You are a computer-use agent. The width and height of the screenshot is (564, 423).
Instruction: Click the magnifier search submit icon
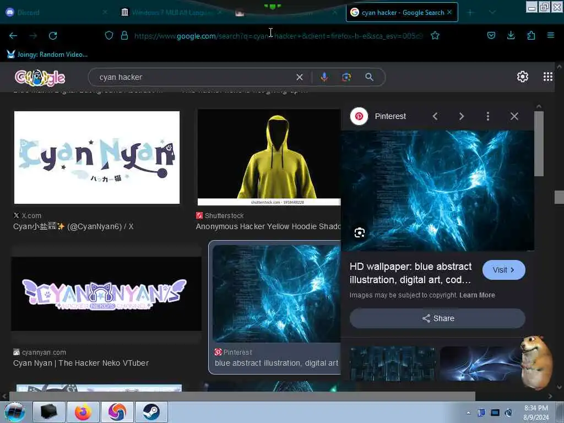point(370,77)
